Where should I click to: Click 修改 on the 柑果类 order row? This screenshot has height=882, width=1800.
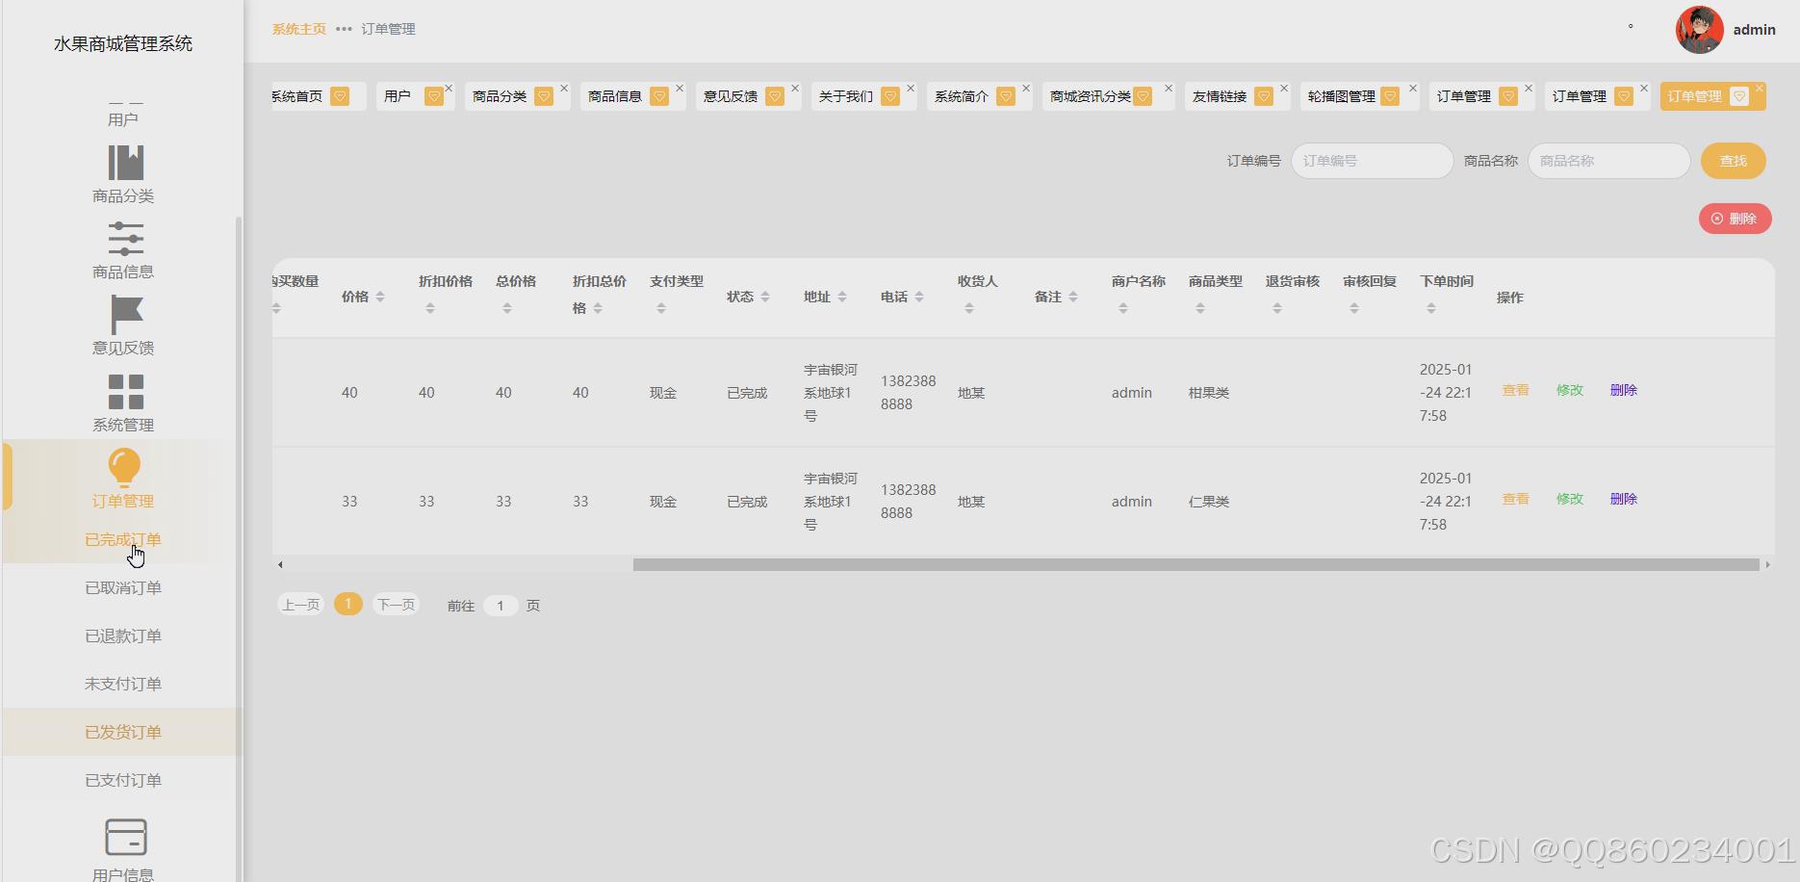tap(1569, 390)
